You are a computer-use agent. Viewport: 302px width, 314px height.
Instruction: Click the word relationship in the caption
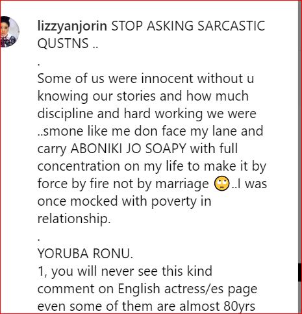tap(74, 219)
